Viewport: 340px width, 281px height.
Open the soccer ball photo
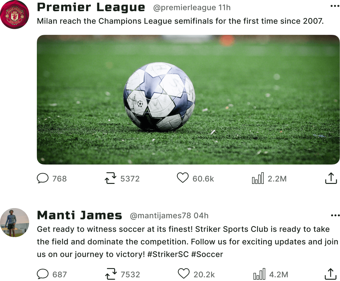[x=188, y=100]
